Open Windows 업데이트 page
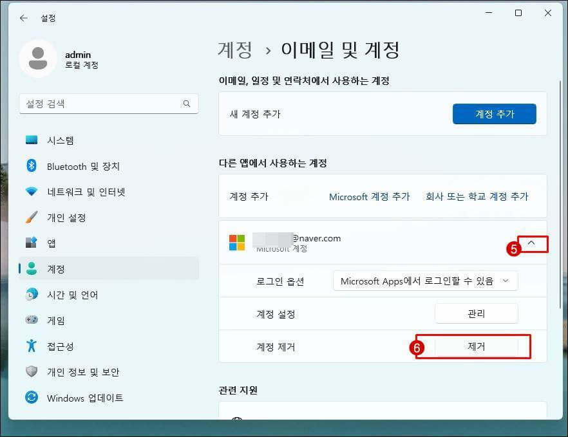 pyautogui.click(x=109, y=398)
